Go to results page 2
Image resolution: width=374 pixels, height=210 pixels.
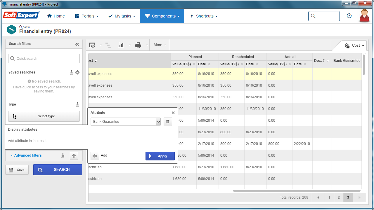tap(339, 197)
